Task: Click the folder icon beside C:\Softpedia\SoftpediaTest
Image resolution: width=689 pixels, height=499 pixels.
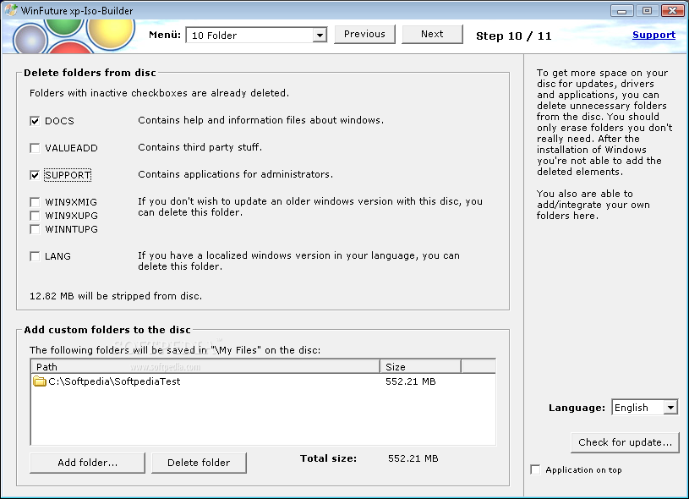Action: (x=40, y=381)
